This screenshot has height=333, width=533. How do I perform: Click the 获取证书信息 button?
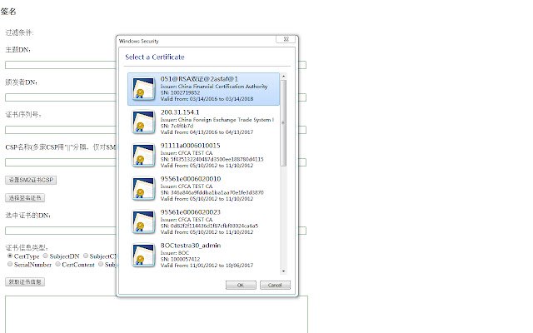coord(25,281)
